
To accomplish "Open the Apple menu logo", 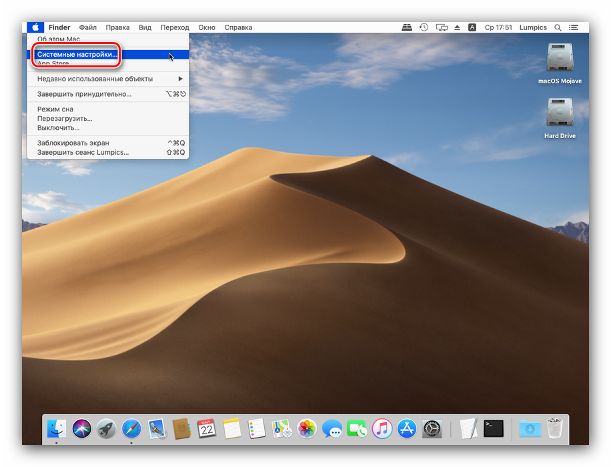I will pyautogui.click(x=35, y=27).
